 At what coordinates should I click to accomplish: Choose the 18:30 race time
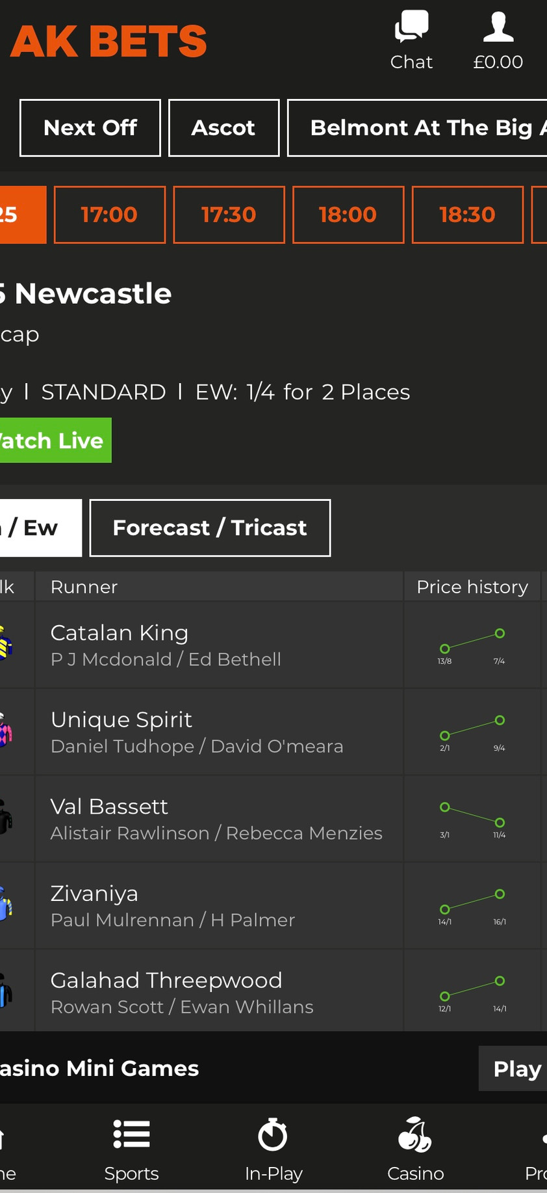click(x=467, y=215)
